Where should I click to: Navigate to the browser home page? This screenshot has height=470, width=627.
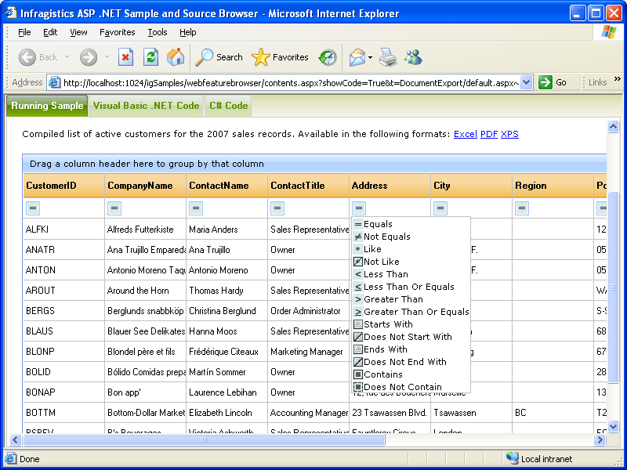[176, 56]
